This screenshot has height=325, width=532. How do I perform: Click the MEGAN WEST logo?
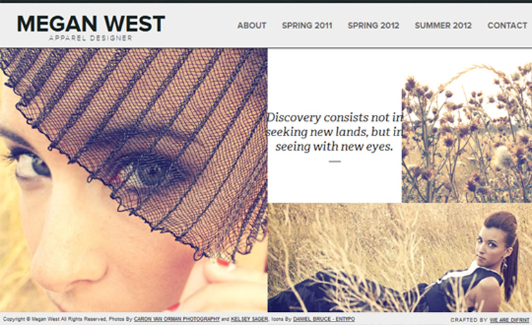click(91, 24)
